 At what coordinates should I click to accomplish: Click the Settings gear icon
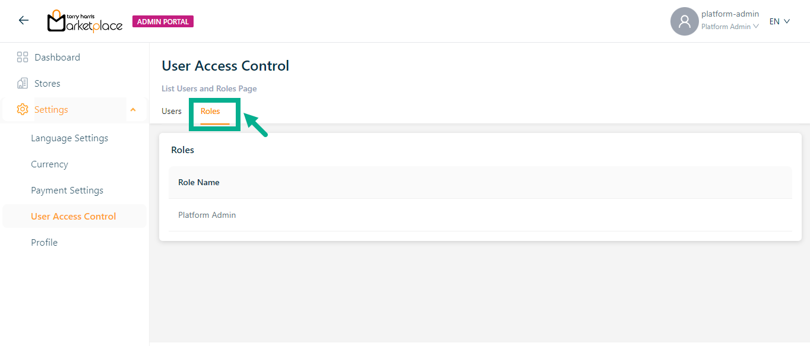pyautogui.click(x=23, y=110)
